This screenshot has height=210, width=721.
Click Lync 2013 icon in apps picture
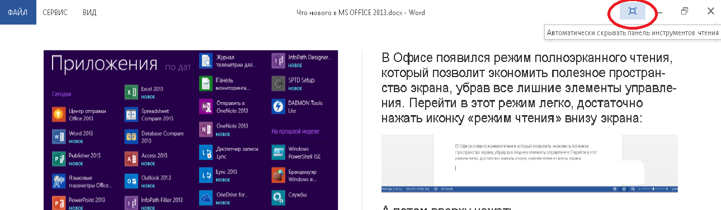click(206, 175)
